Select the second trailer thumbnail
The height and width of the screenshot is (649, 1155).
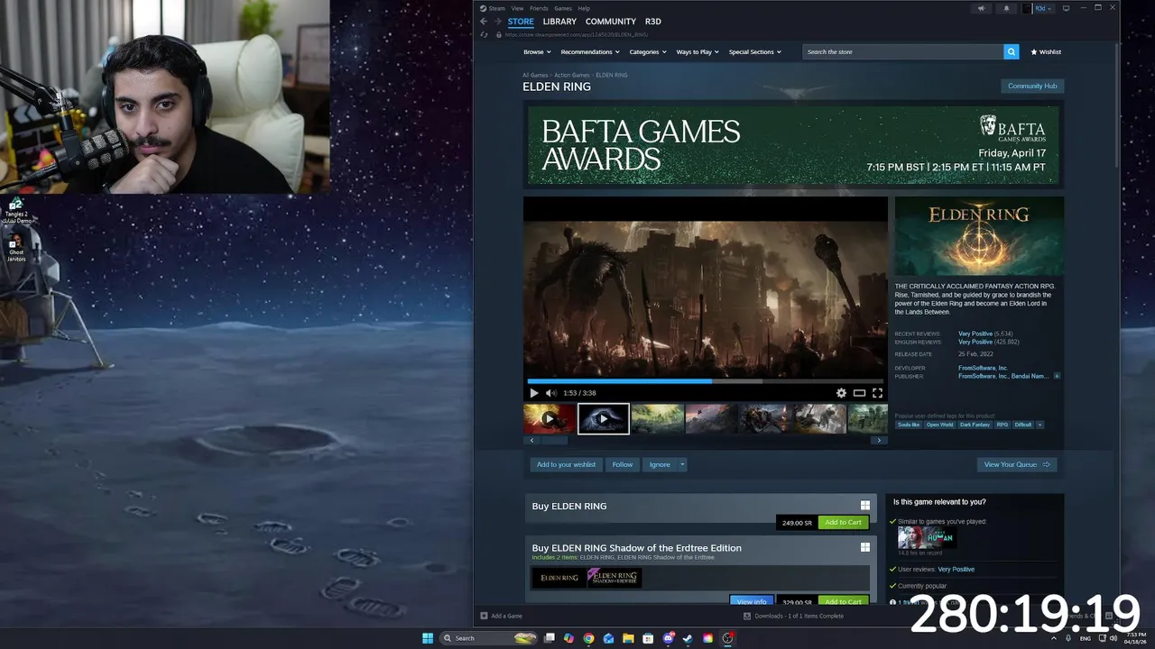coord(604,418)
